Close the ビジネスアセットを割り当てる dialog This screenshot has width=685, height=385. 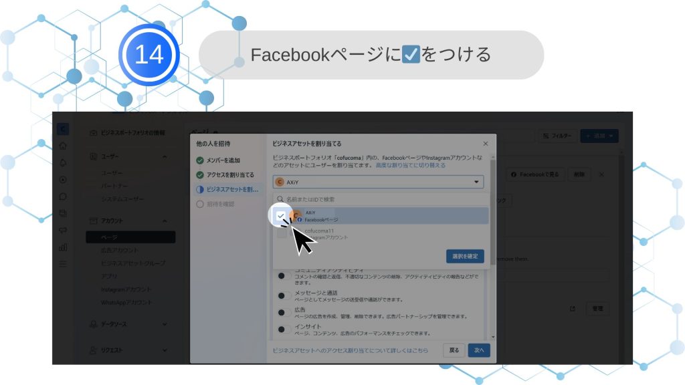coord(486,144)
